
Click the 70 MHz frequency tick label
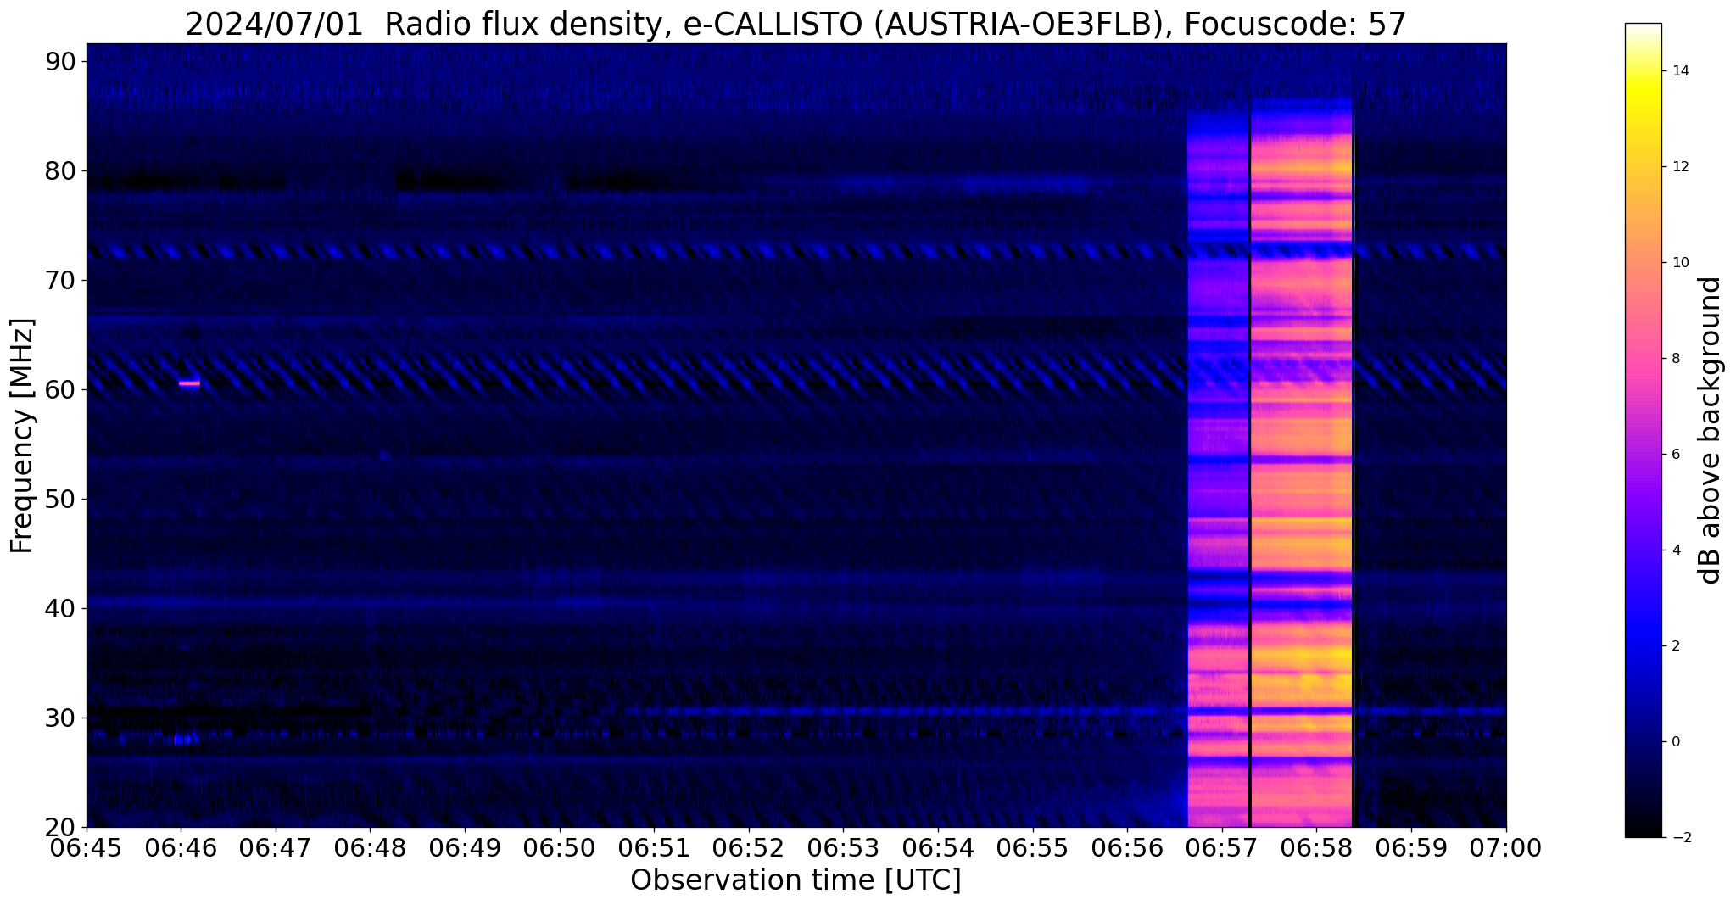coord(60,280)
